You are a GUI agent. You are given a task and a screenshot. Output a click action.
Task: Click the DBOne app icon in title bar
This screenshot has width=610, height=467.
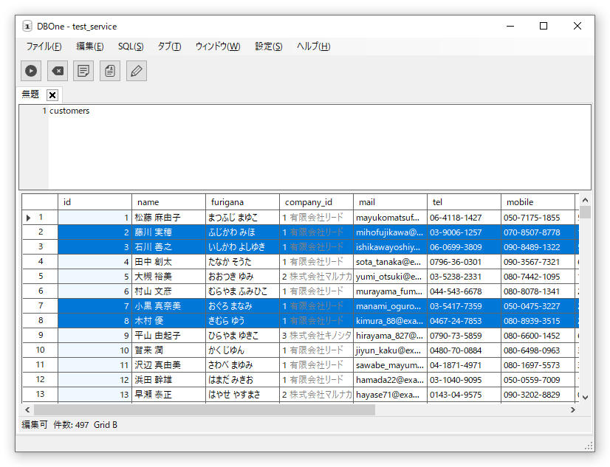(x=27, y=27)
